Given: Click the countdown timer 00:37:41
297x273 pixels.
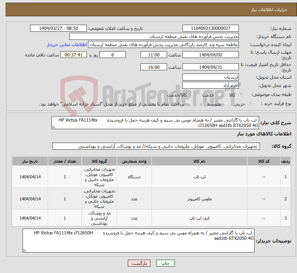Looking at the screenshot, I should click(x=74, y=55).
